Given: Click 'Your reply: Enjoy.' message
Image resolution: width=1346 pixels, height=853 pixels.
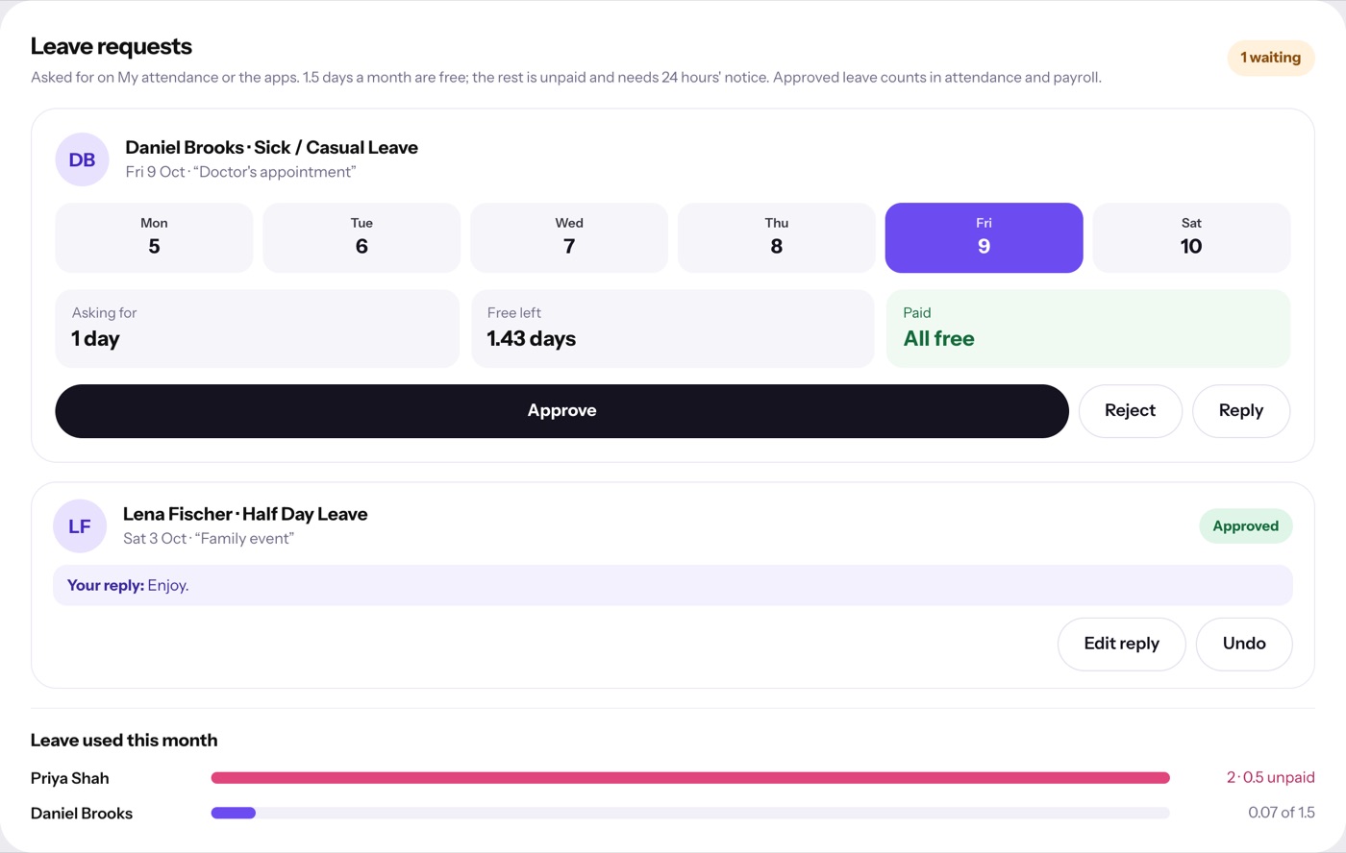Looking at the screenshot, I should tap(673, 585).
